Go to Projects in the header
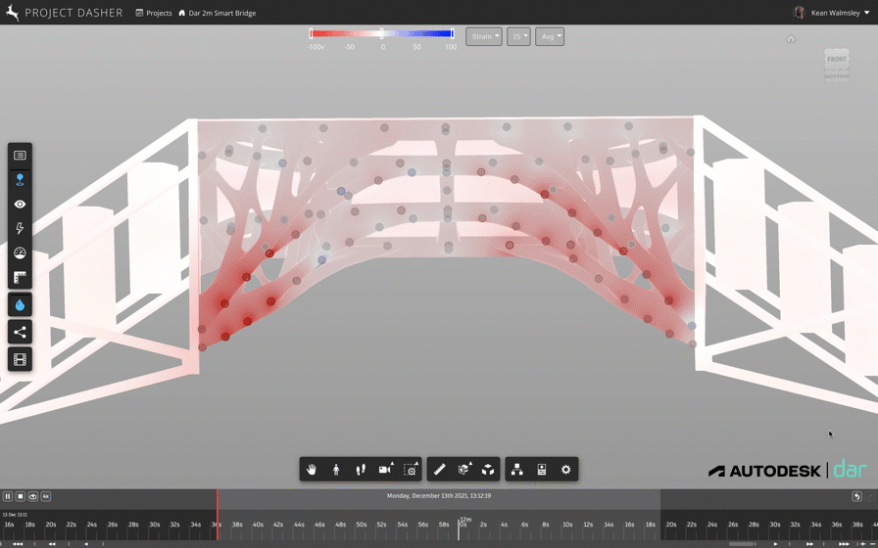Screen dimensions: 878x548 point(154,13)
